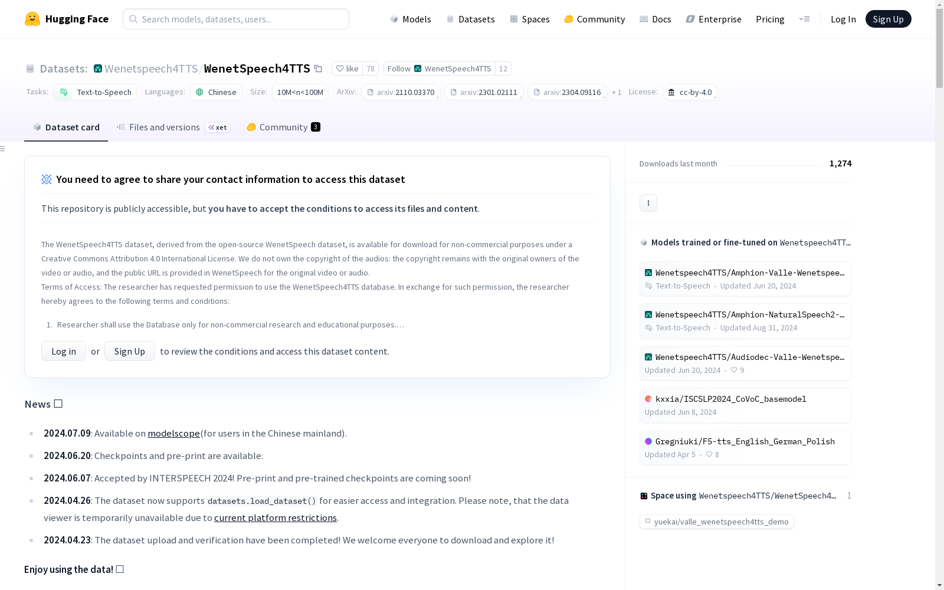Click the access gate icon beside agreement heading
Image resolution: width=944 pixels, height=590 pixels.
[x=47, y=179]
